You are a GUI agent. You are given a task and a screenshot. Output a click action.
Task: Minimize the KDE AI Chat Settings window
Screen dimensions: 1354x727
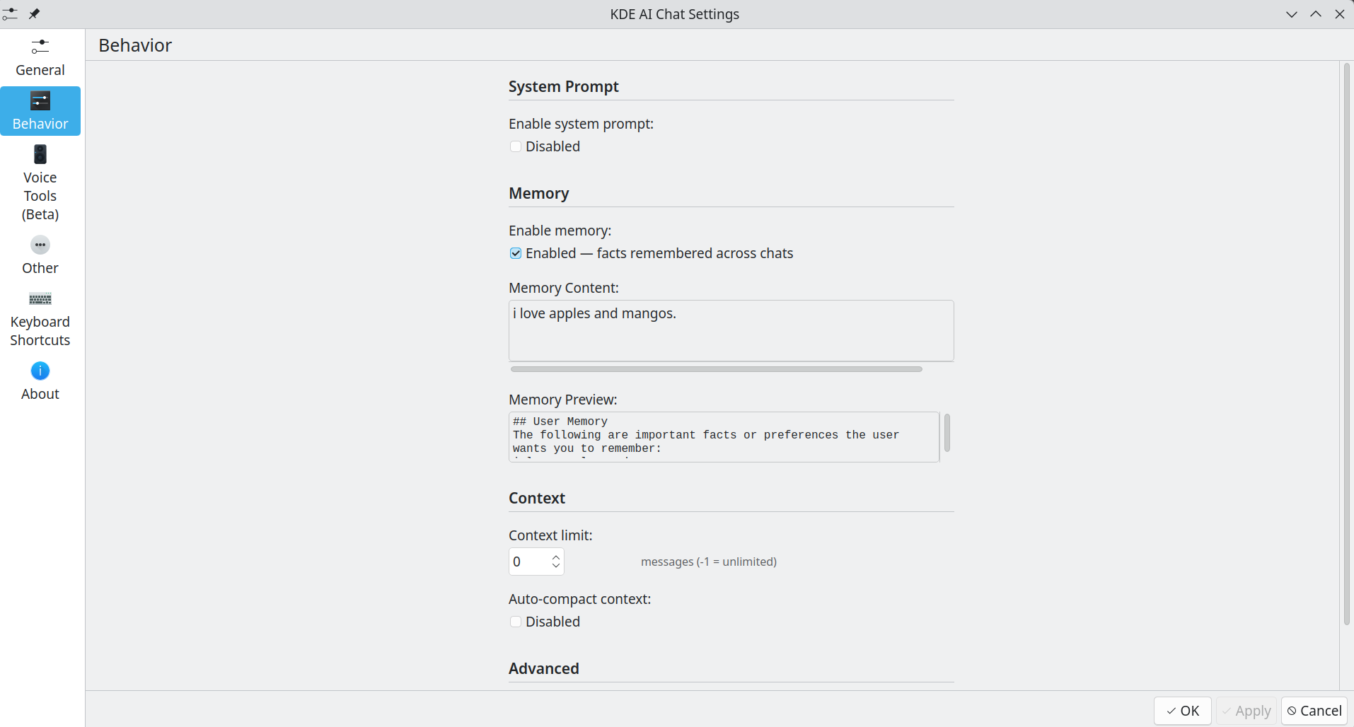pos(1292,14)
